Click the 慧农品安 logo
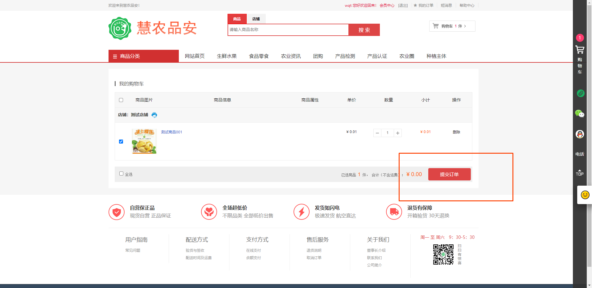The height and width of the screenshot is (288, 592). (153, 28)
